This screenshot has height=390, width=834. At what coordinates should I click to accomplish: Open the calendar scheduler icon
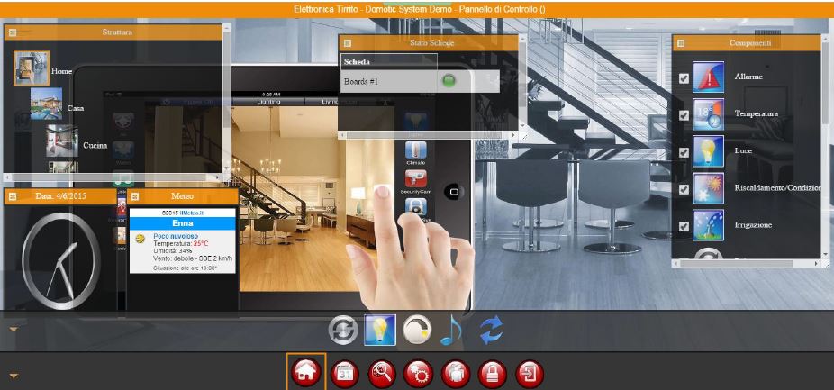click(x=345, y=374)
